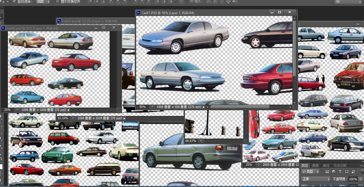The width and height of the screenshot is (364, 187).
Task: Click distribute right edges icon
Action: [x=171, y=2]
